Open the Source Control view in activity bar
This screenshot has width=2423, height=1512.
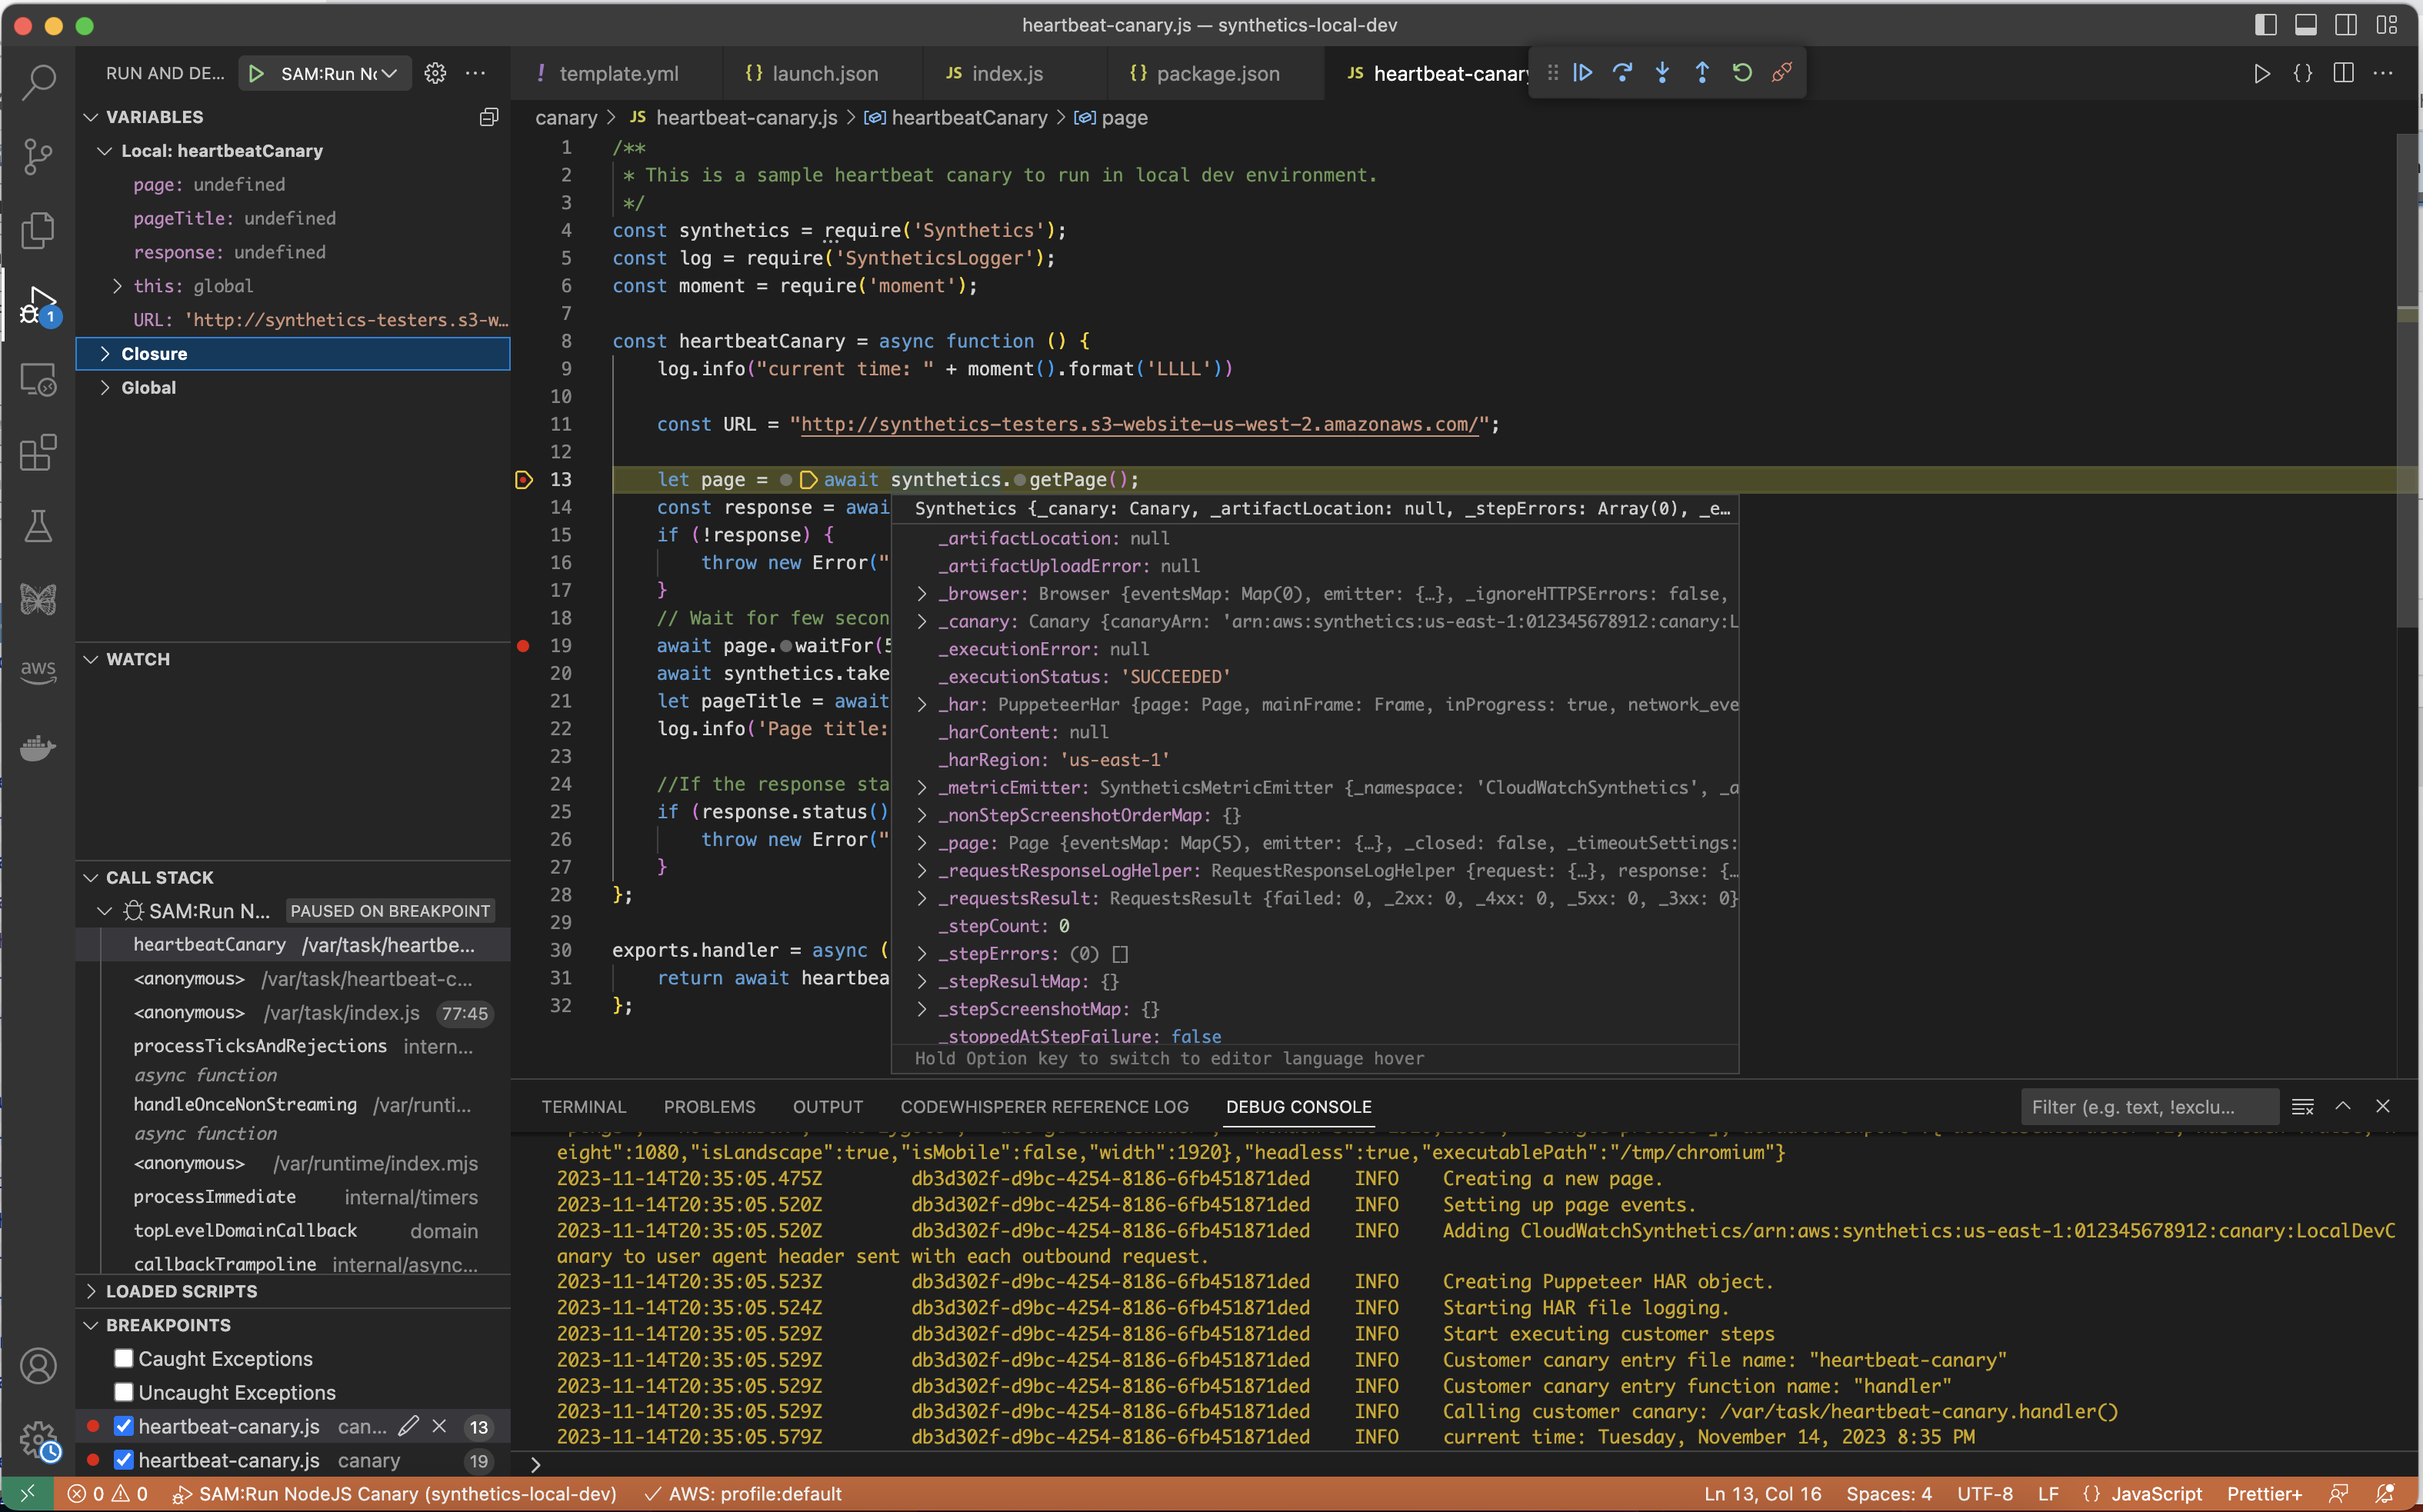pyautogui.click(x=38, y=156)
